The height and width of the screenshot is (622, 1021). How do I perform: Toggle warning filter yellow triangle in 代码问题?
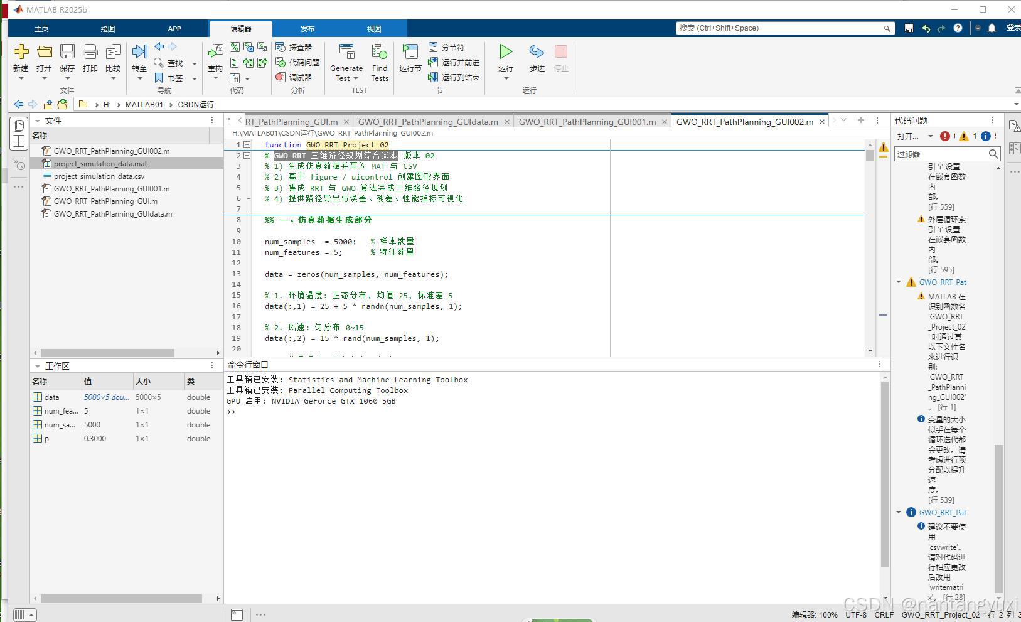click(x=964, y=136)
